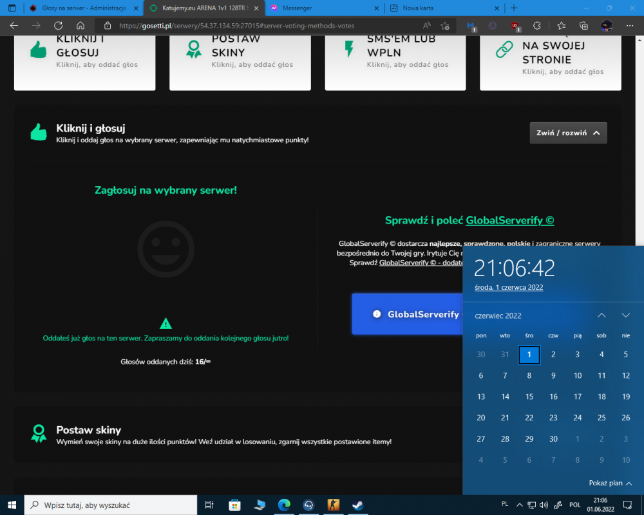644x515 pixels.
Task: Open Microsoft Edge taskbar icon
Action: point(284,505)
